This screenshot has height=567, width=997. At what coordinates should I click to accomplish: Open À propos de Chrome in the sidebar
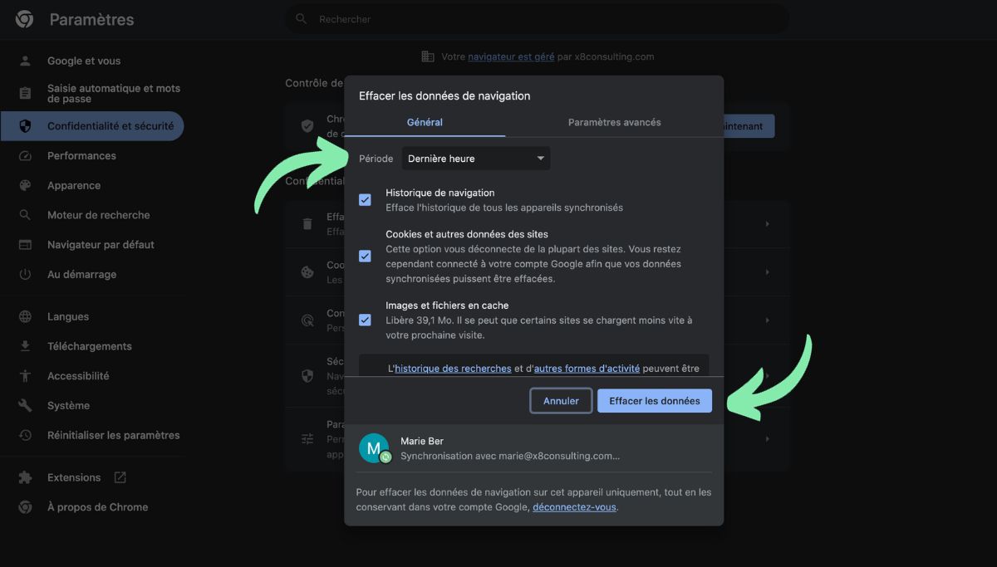(97, 507)
